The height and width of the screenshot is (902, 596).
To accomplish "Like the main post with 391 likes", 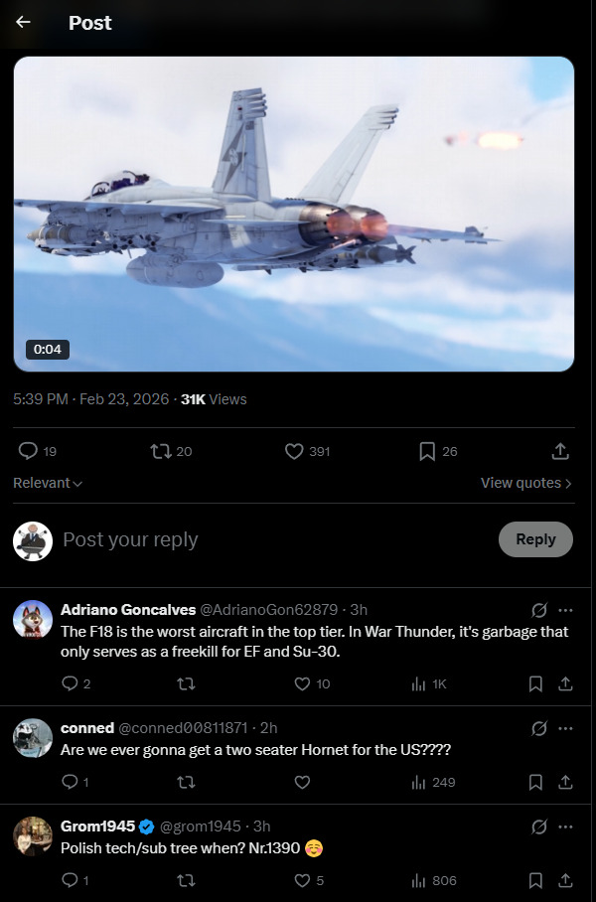I will click(x=294, y=451).
